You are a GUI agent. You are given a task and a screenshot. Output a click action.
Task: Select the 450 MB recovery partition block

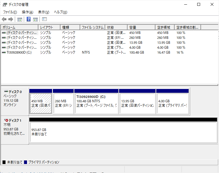tap(41, 103)
